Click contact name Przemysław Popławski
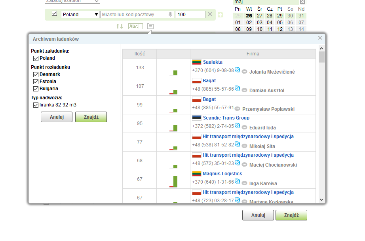Image resolution: width=365 pixels, height=241 pixels. tap(268, 109)
